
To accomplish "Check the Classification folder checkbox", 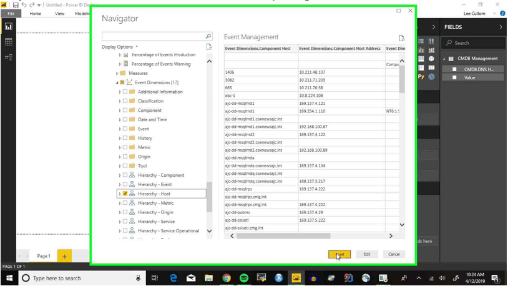I will 125,101.
